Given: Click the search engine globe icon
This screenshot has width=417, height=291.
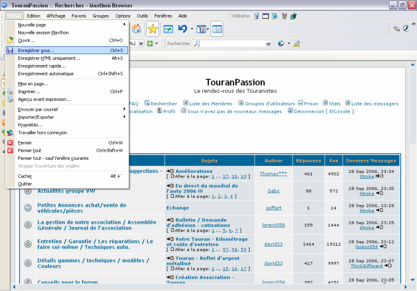Looking at the screenshot, I should [x=281, y=44].
